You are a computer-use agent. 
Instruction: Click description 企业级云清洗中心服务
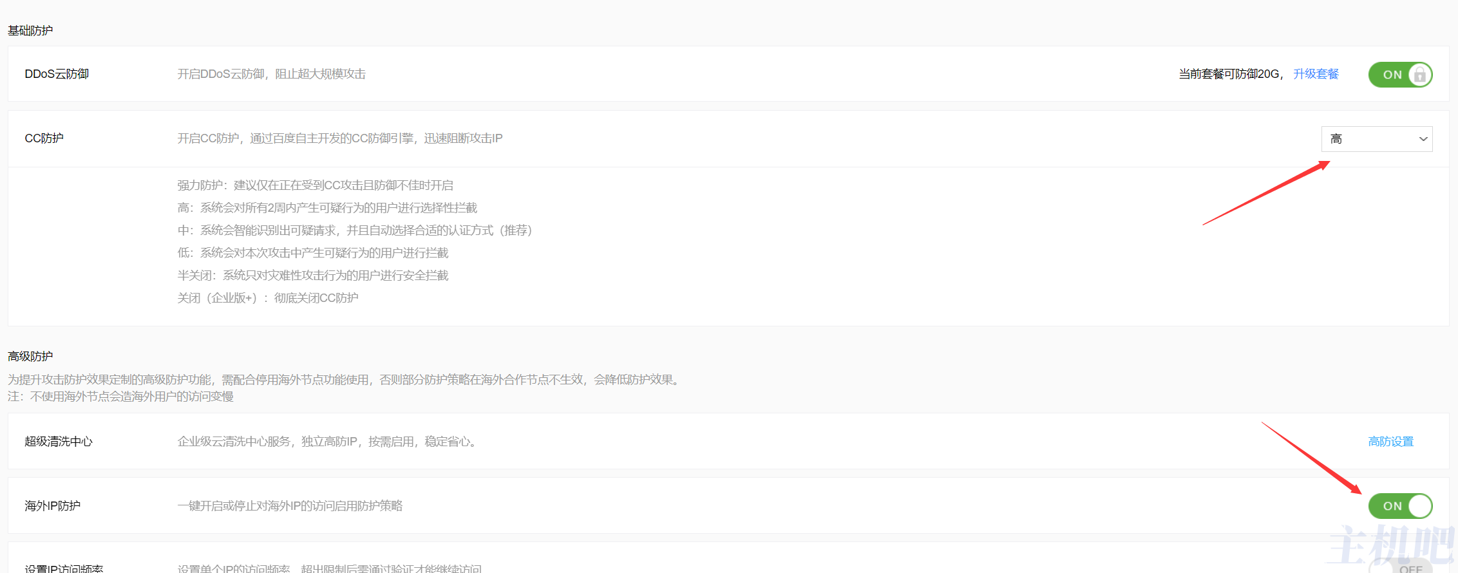click(x=328, y=442)
